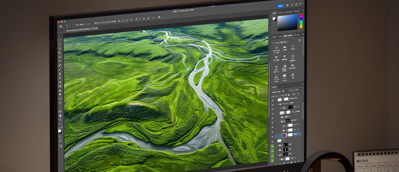The image size is (399, 172).
Task: Add a Brightness/Contrast adjustment
Action: [276, 49]
